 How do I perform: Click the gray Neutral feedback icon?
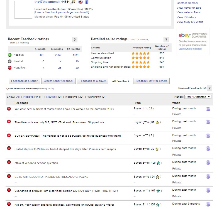pos(10,61)
